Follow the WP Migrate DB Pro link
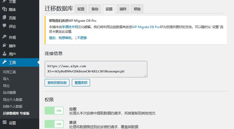The height and width of the screenshot is (129, 234). click(146, 27)
